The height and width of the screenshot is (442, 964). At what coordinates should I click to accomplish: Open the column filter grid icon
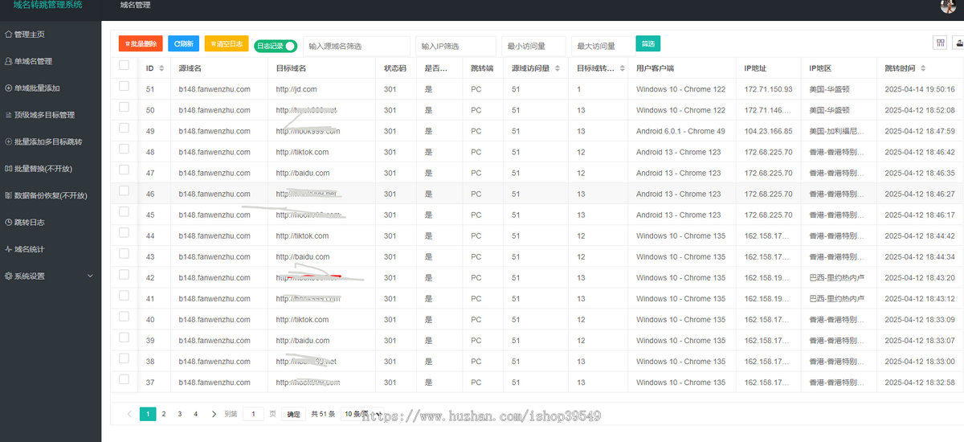pyautogui.click(x=940, y=43)
